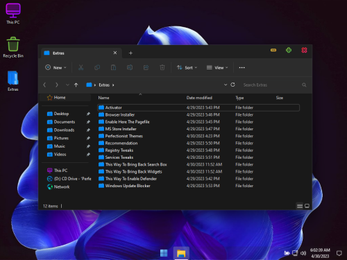Open the View dropdown menu
This screenshot has height=260, width=347.
[x=217, y=67]
